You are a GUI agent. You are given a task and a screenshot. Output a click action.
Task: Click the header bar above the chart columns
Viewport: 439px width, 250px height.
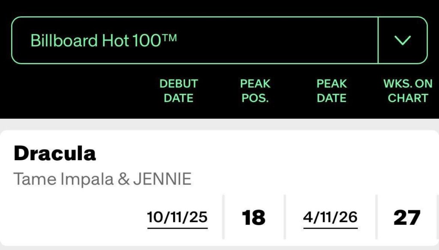219,91
